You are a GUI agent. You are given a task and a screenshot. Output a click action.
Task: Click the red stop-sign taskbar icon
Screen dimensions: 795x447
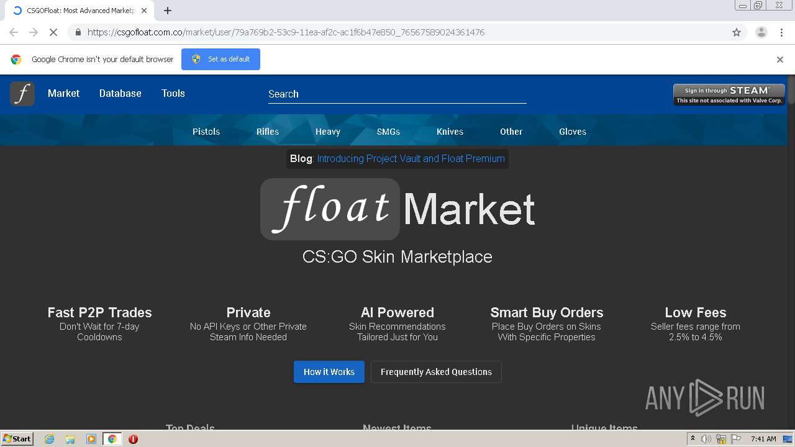[x=133, y=439]
